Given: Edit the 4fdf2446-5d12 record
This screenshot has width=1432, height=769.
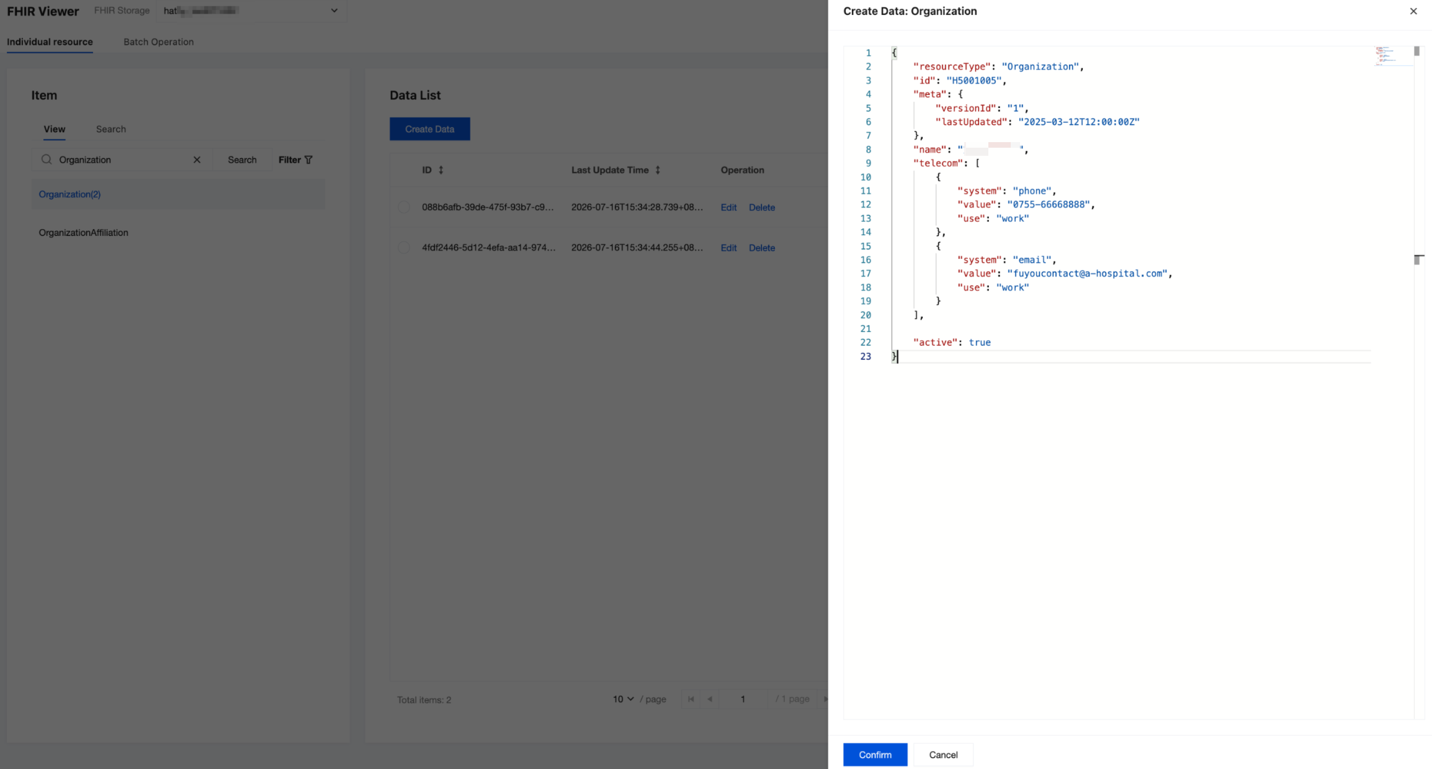Looking at the screenshot, I should (x=728, y=248).
